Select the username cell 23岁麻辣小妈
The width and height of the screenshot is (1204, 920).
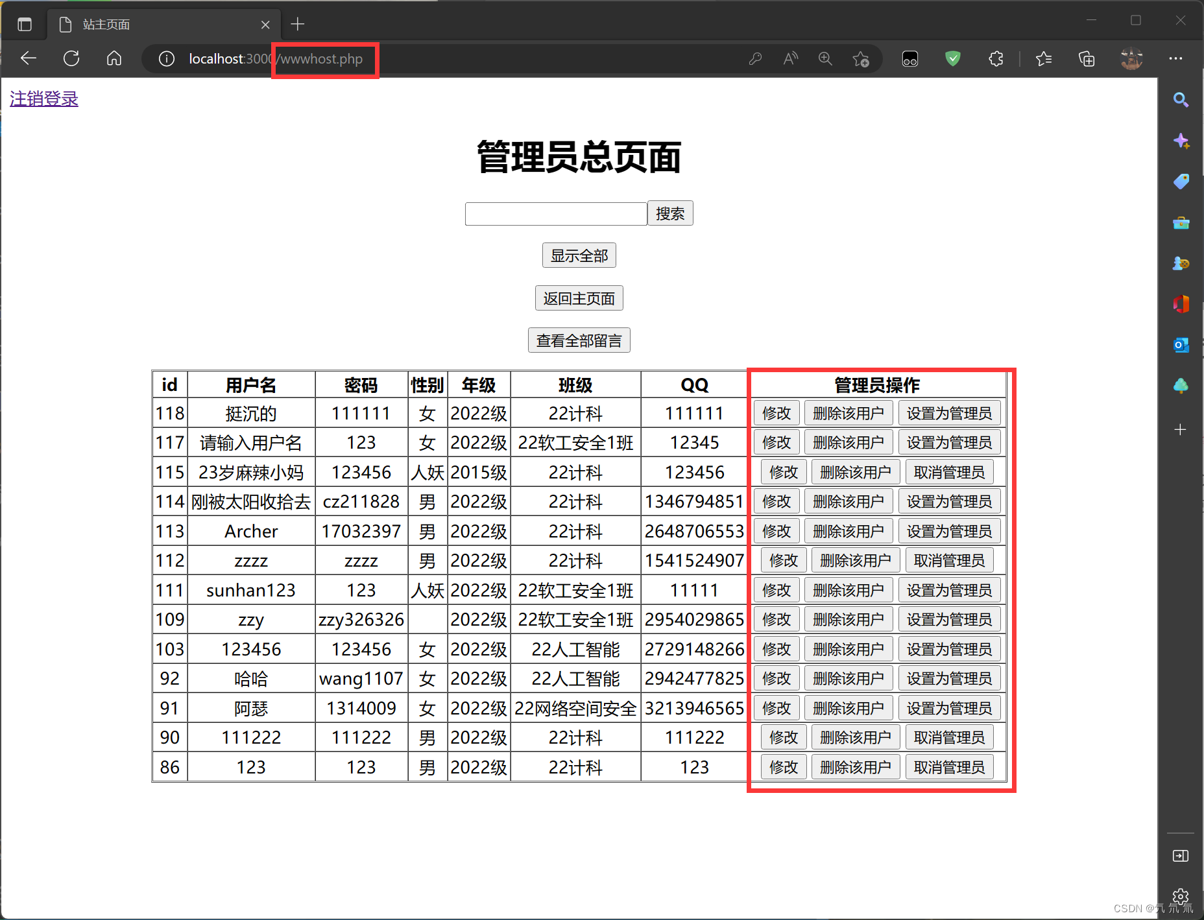point(251,473)
